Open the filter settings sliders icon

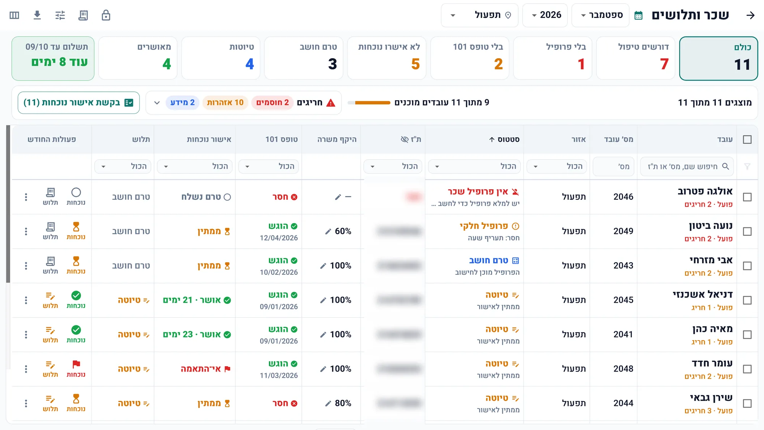point(60,15)
